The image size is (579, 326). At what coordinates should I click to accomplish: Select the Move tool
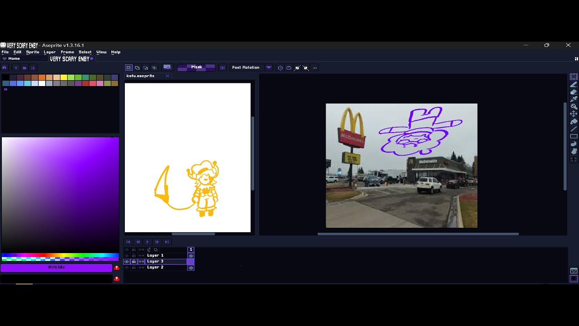point(574,114)
